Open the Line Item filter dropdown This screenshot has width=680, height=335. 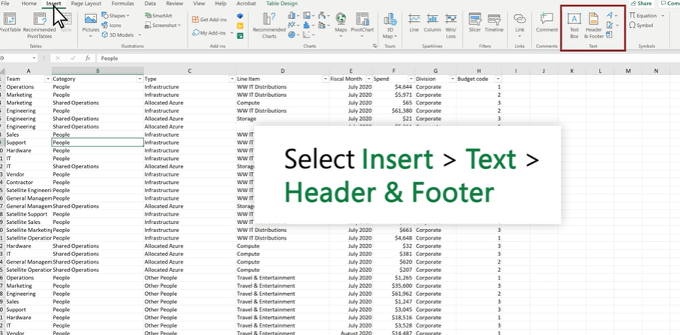[325, 79]
